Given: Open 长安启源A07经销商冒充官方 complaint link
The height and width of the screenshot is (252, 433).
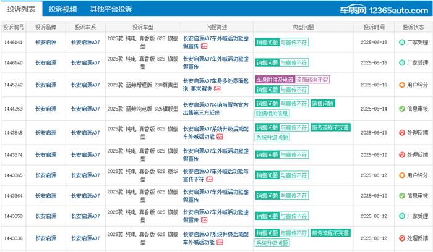Looking at the screenshot, I should click(x=216, y=109).
